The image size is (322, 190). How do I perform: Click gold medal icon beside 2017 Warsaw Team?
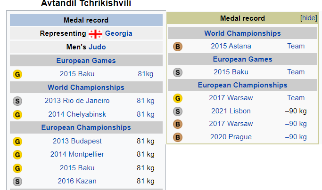pos(177,98)
